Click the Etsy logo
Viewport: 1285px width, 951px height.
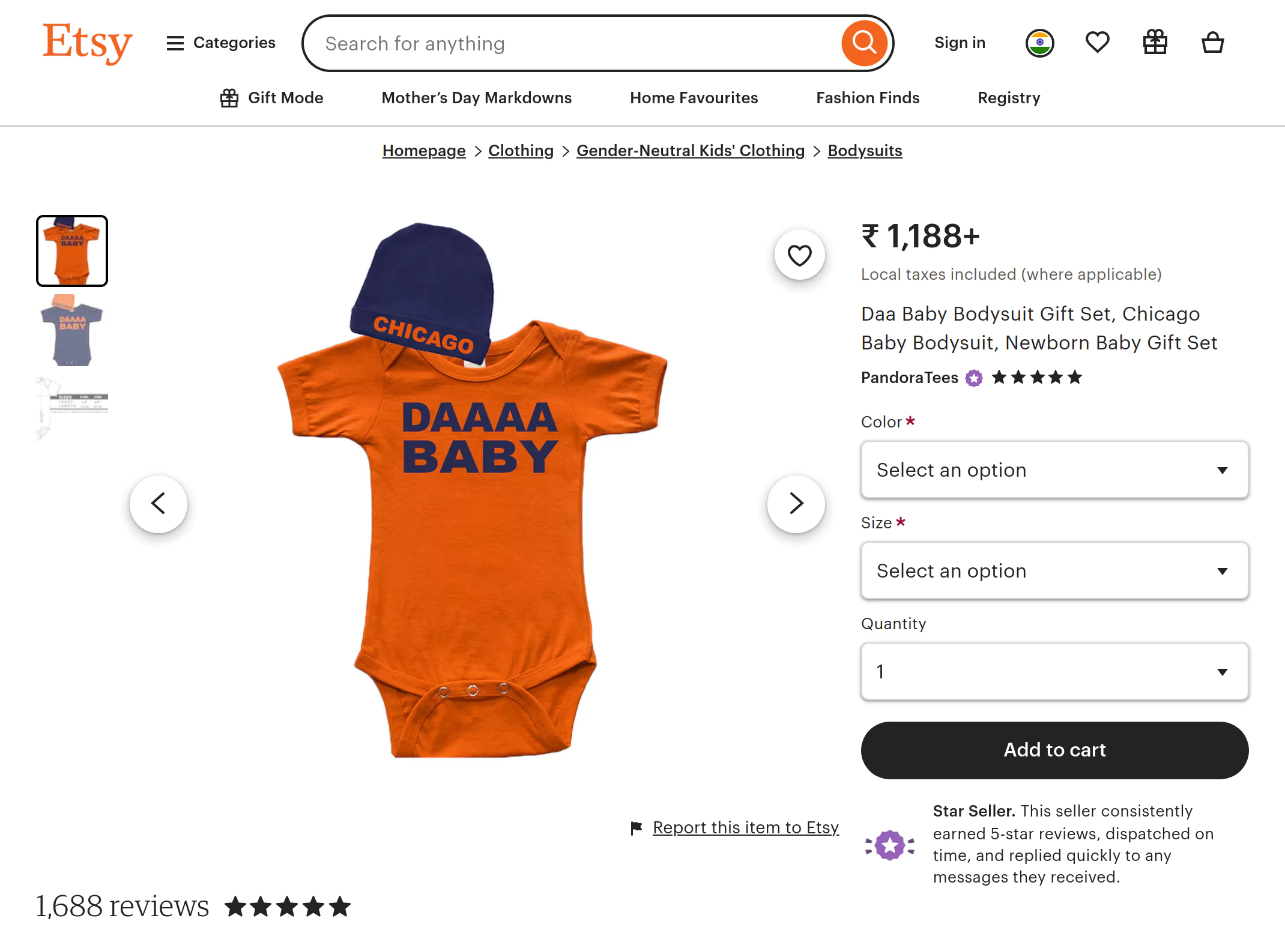click(87, 42)
